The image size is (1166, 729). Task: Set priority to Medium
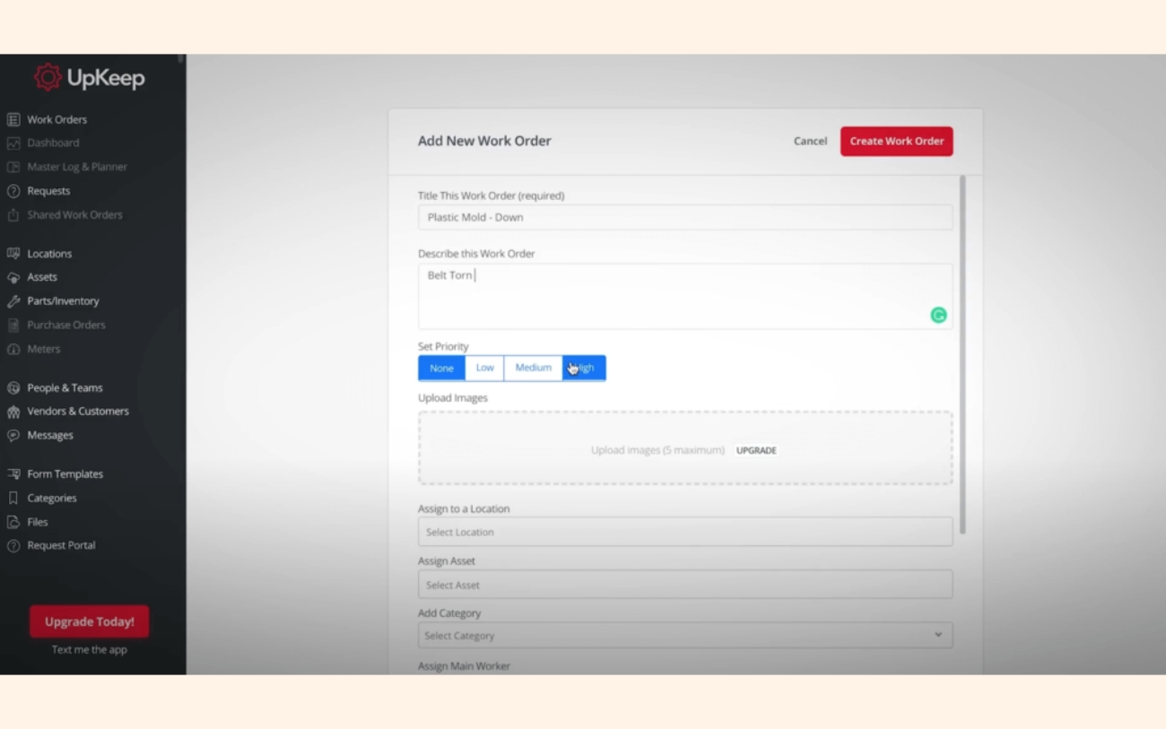coord(533,368)
